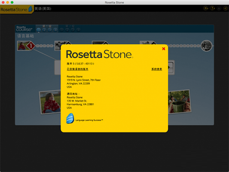Select unit 4 of level 2

[79, 30]
